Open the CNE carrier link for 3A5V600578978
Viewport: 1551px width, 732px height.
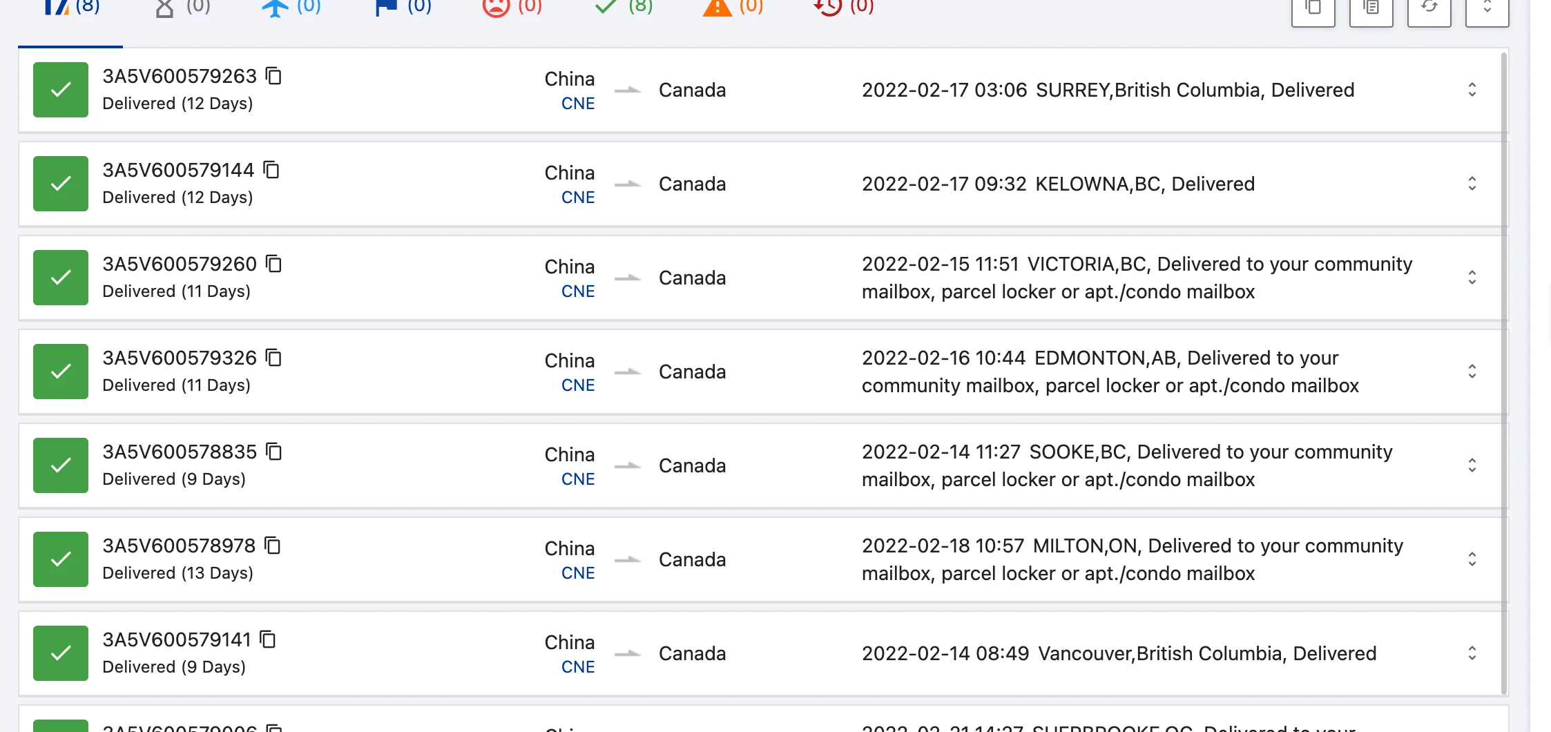click(x=577, y=572)
